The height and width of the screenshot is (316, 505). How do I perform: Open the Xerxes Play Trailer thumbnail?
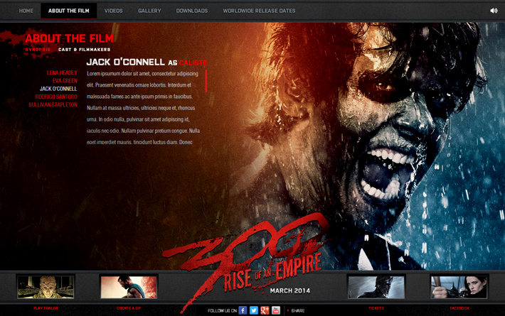46,287
